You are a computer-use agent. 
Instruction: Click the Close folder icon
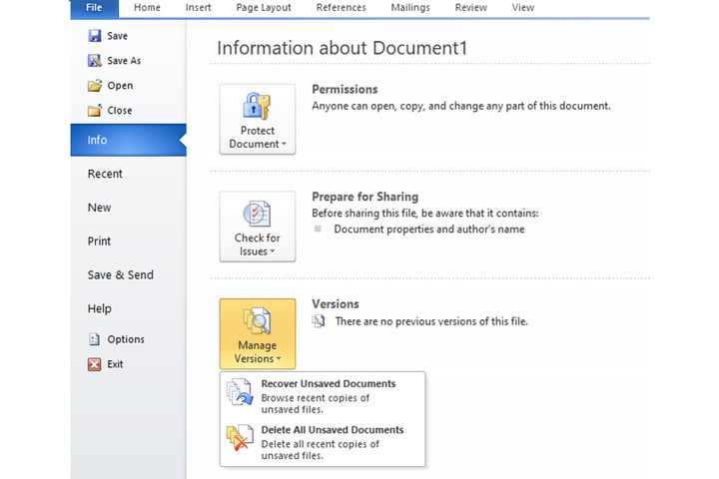(x=95, y=111)
